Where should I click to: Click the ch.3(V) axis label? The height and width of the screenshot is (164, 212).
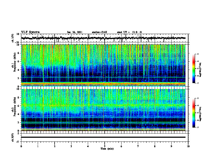pyautogui.click(x=13, y=137)
